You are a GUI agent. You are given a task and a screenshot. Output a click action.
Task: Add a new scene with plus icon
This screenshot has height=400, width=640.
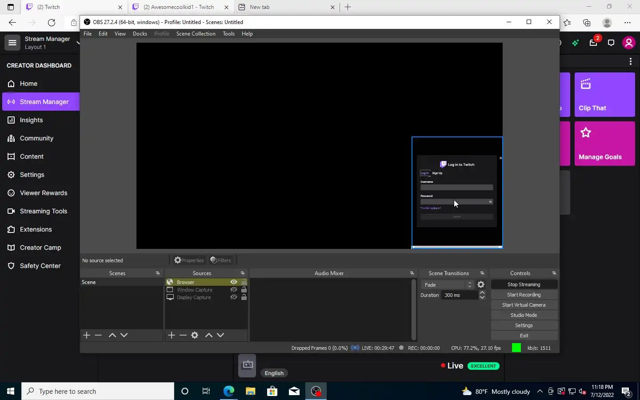87,335
